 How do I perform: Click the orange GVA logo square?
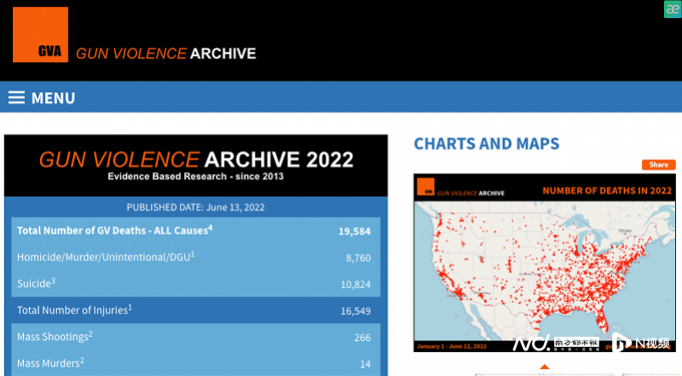[x=40, y=34]
